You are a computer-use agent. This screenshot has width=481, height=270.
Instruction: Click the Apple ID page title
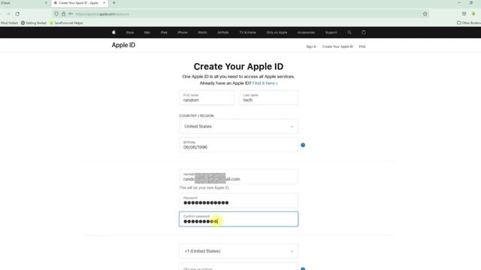(x=123, y=45)
